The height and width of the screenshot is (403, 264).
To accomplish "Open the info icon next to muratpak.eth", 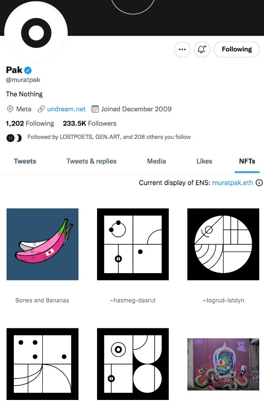I will (259, 183).
